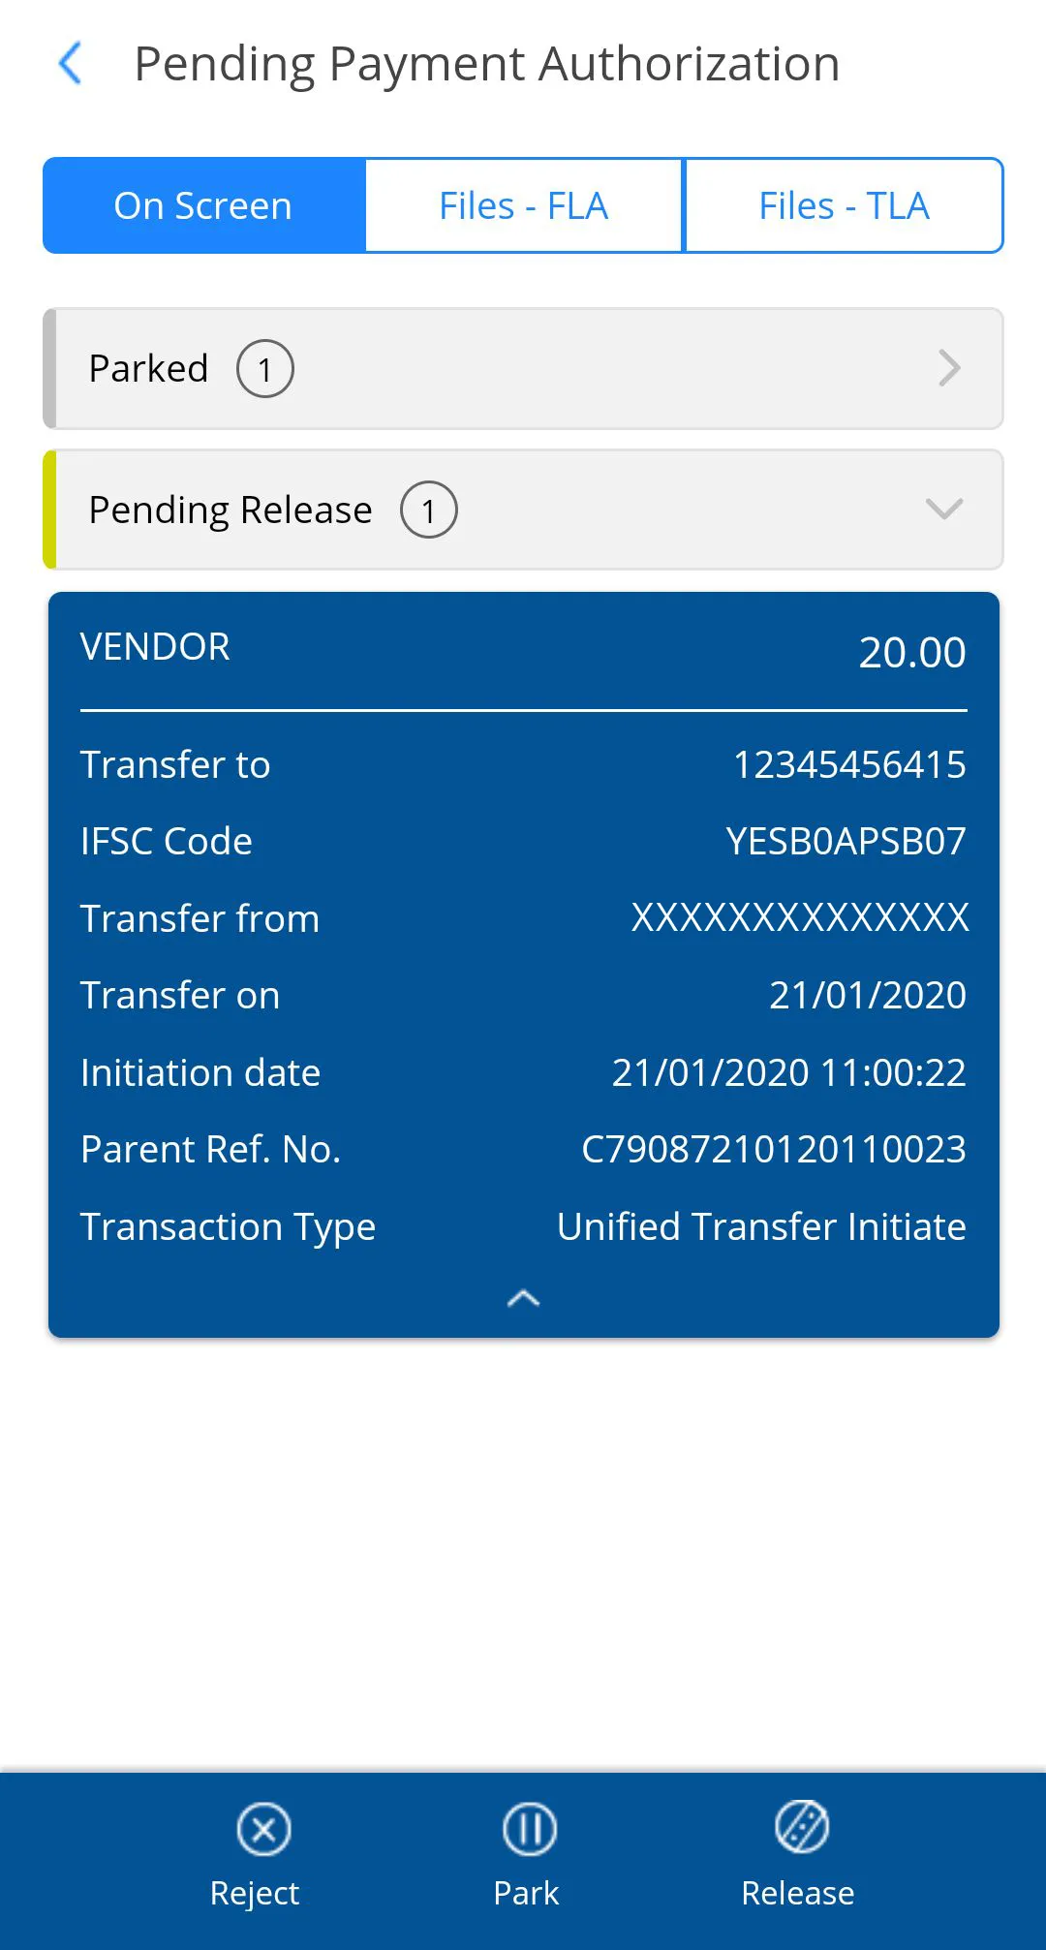Tap the Parent Ref. No. value
Viewport: 1046px width, 1950px height.
pyautogui.click(x=774, y=1149)
